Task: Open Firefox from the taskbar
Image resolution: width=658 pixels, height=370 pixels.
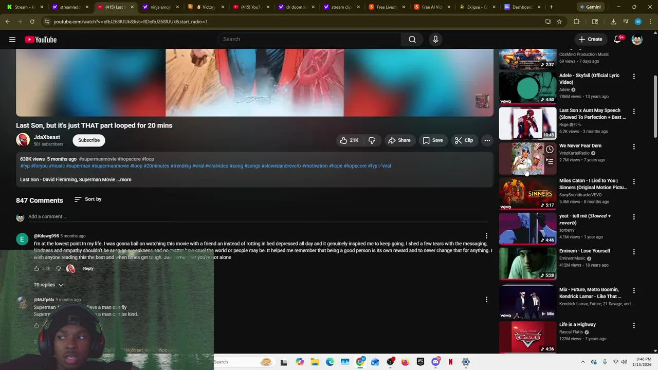Action: 405,362
